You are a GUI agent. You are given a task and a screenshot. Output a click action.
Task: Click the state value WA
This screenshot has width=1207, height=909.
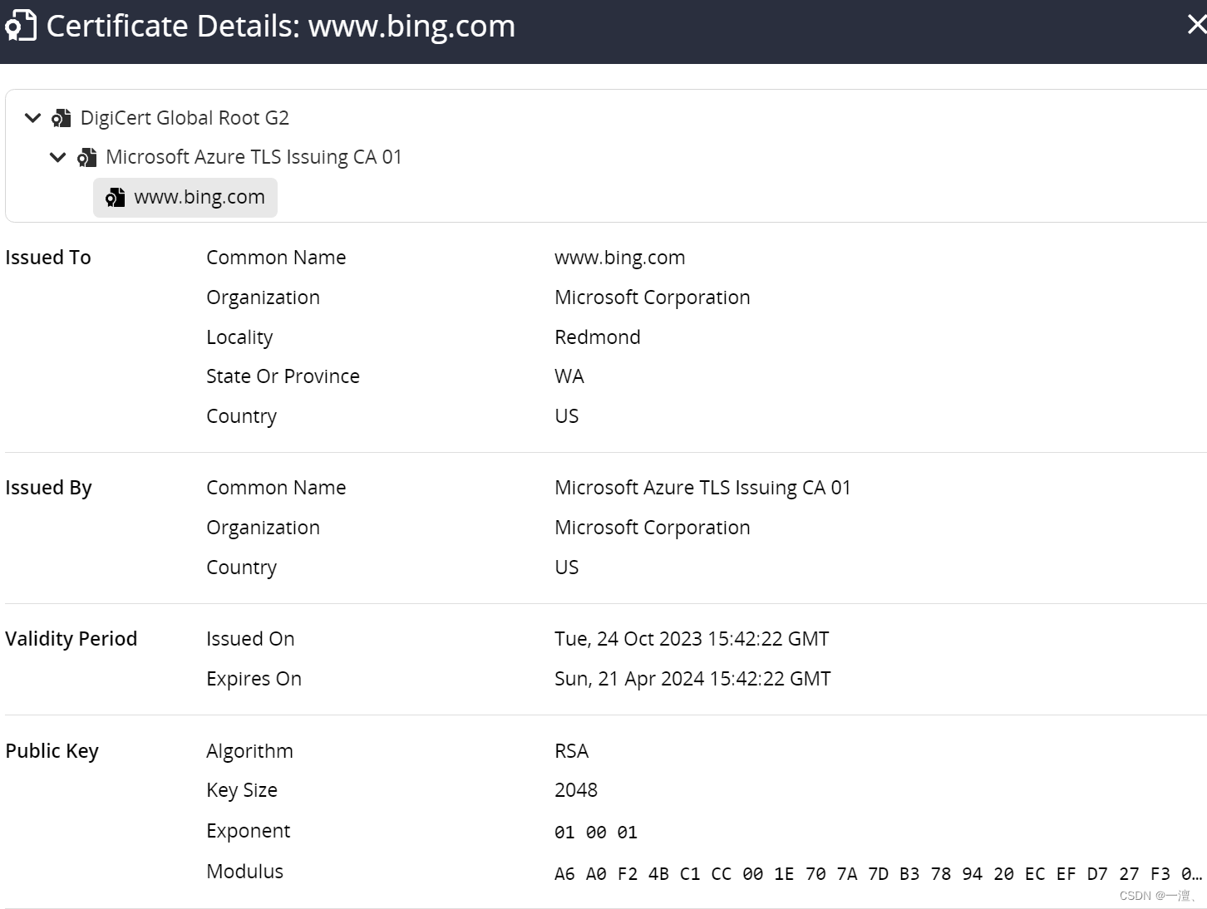[569, 376]
